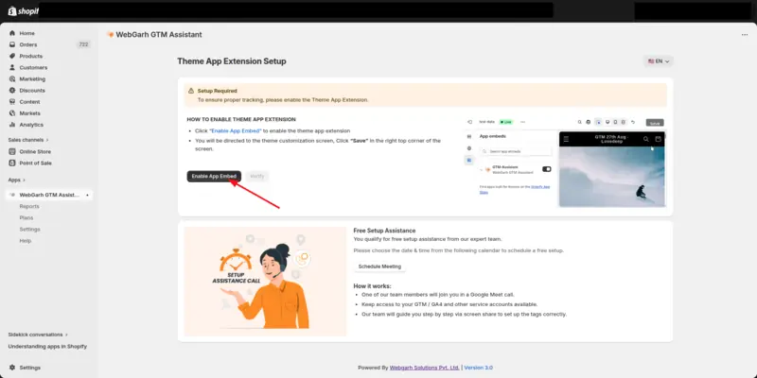
Task: Open Plans under WebGarh app
Action: (x=26, y=218)
